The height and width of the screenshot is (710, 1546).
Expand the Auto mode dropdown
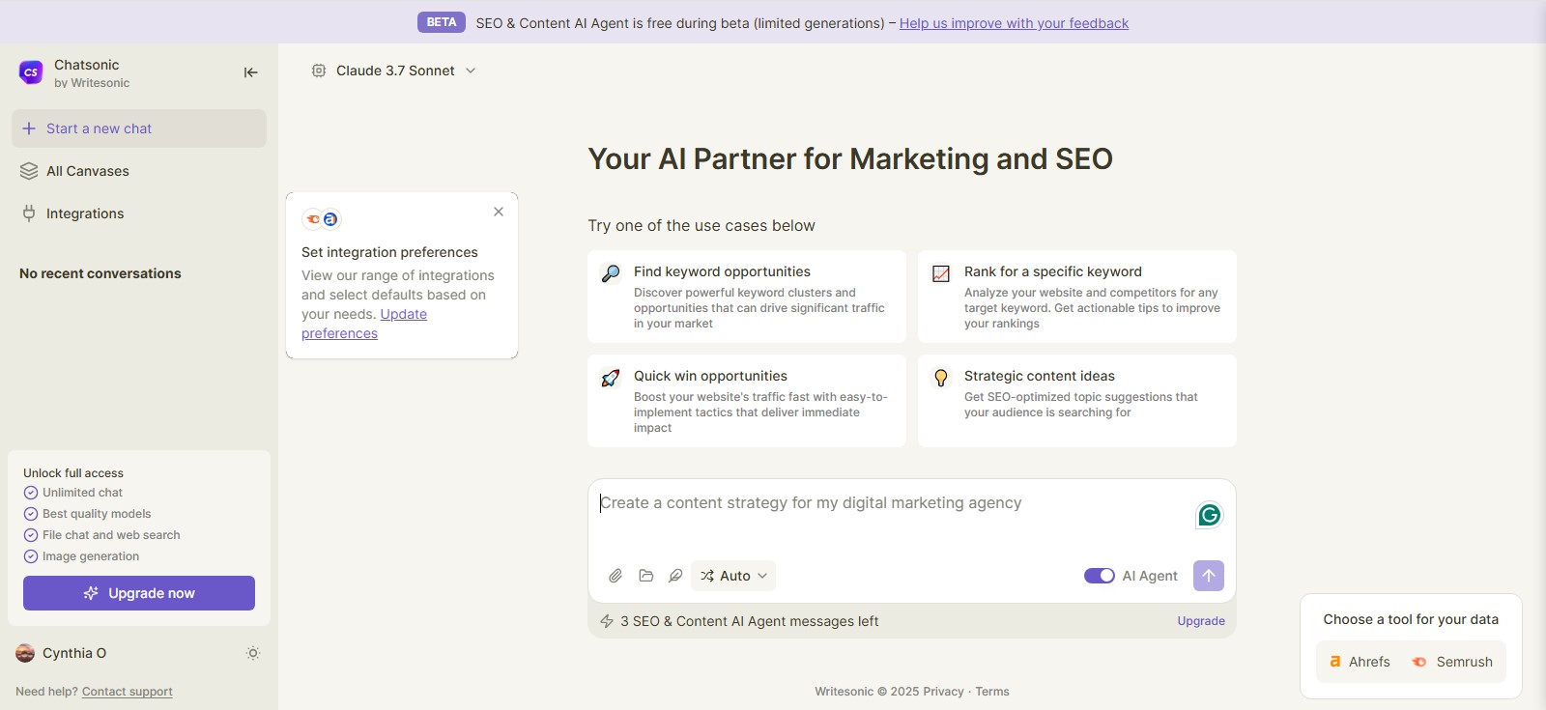click(733, 576)
